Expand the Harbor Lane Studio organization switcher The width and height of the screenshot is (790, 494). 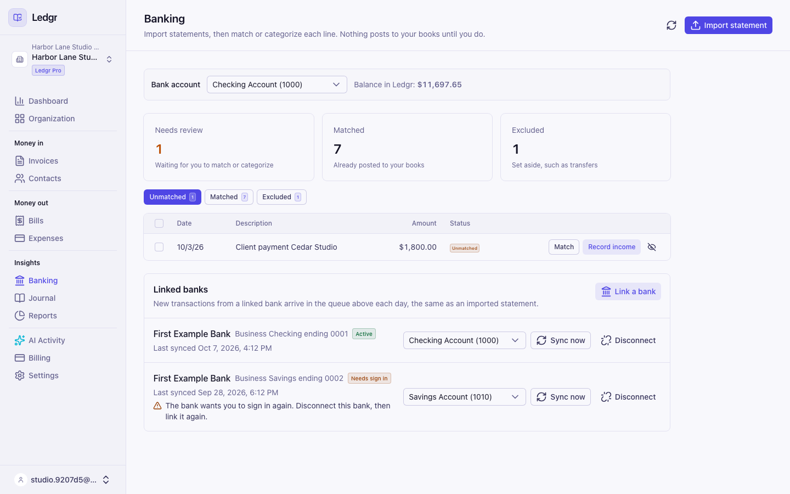click(x=109, y=59)
